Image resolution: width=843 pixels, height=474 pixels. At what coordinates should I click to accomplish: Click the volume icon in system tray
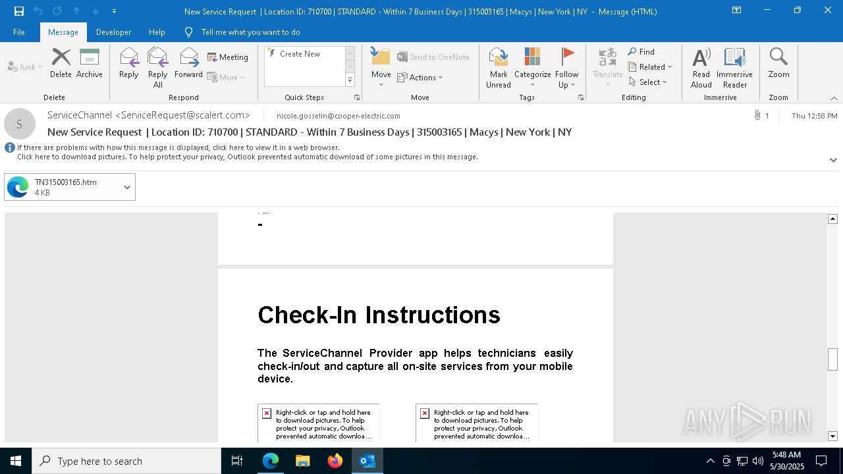[x=758, y=461]
